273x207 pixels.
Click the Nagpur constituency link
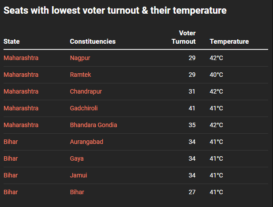pos(80,58)
